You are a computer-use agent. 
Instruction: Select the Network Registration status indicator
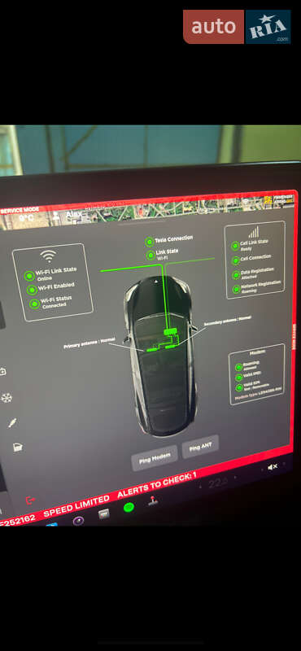[x=236, y=289]
